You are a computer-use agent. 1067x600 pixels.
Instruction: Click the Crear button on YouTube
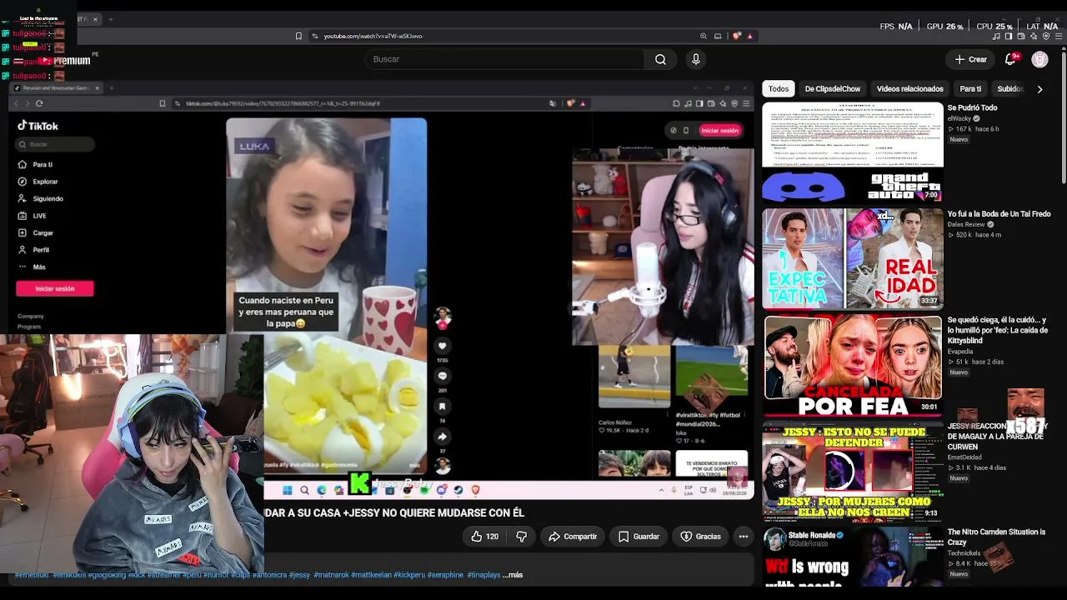pos(971,59)
